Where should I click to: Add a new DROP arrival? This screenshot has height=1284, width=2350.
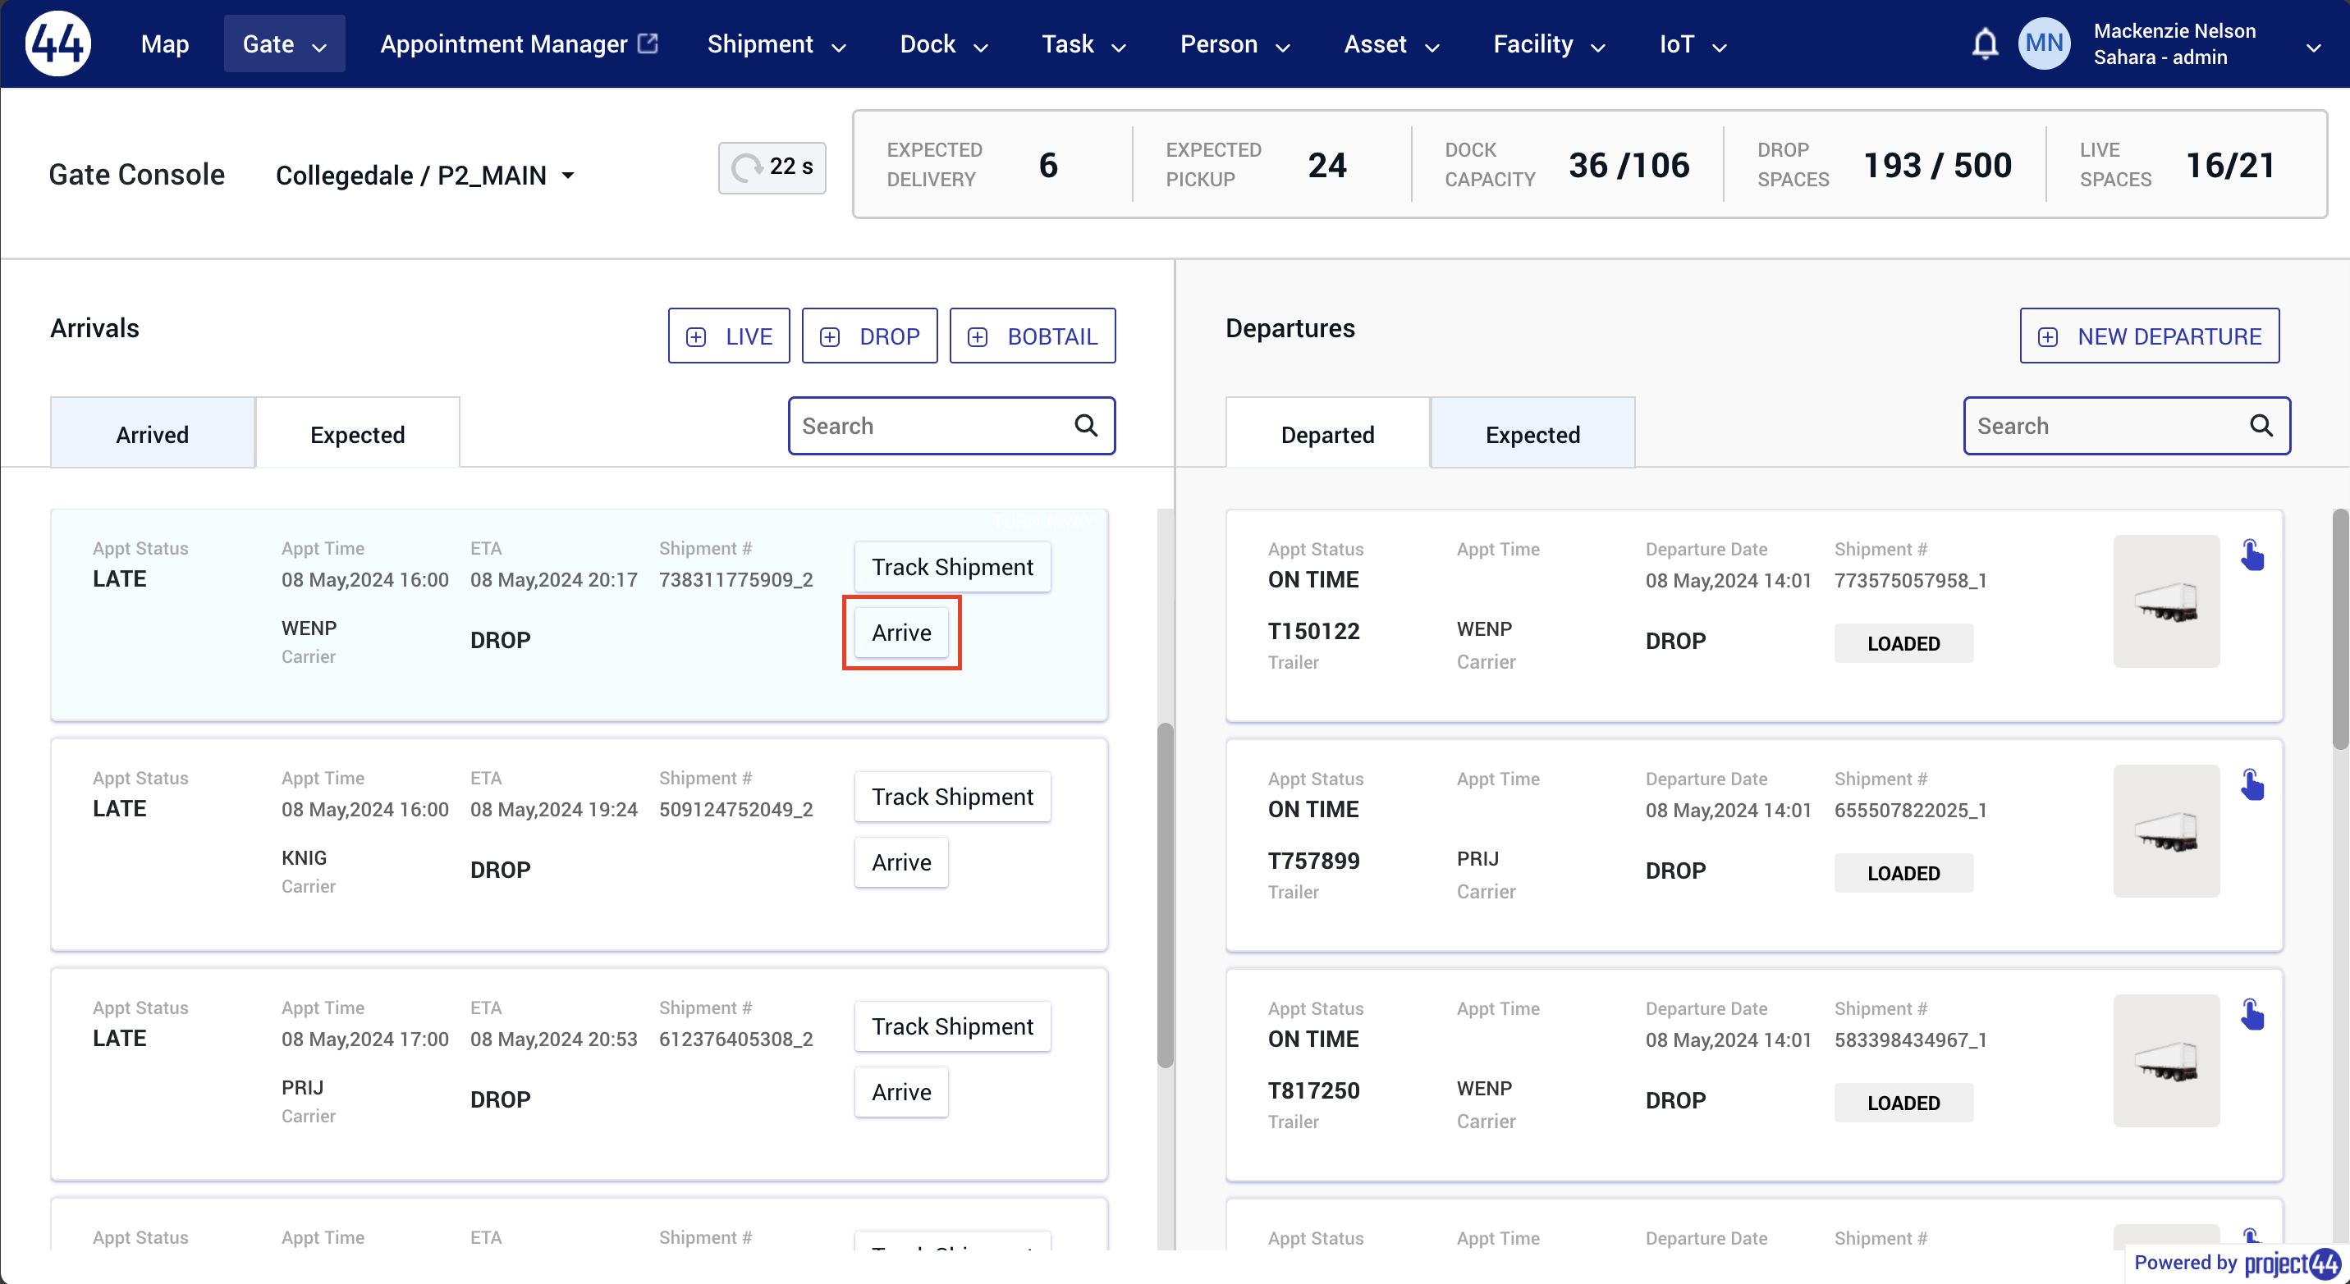[869, 336]
